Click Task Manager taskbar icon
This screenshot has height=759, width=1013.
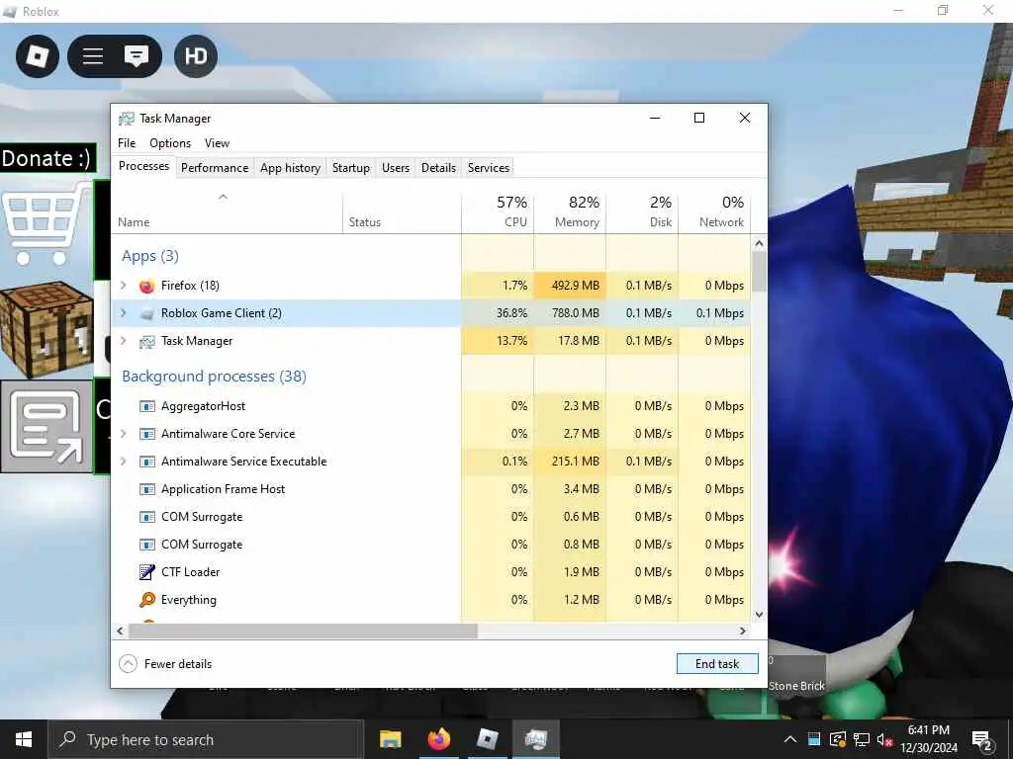[x=536, y=739]
